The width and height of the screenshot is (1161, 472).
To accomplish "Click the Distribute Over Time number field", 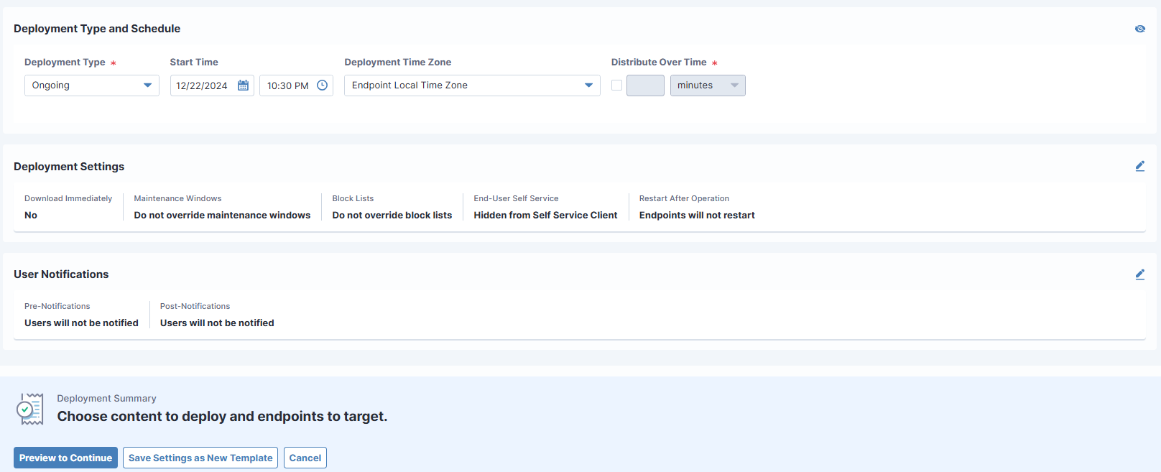I will point(645,85).
